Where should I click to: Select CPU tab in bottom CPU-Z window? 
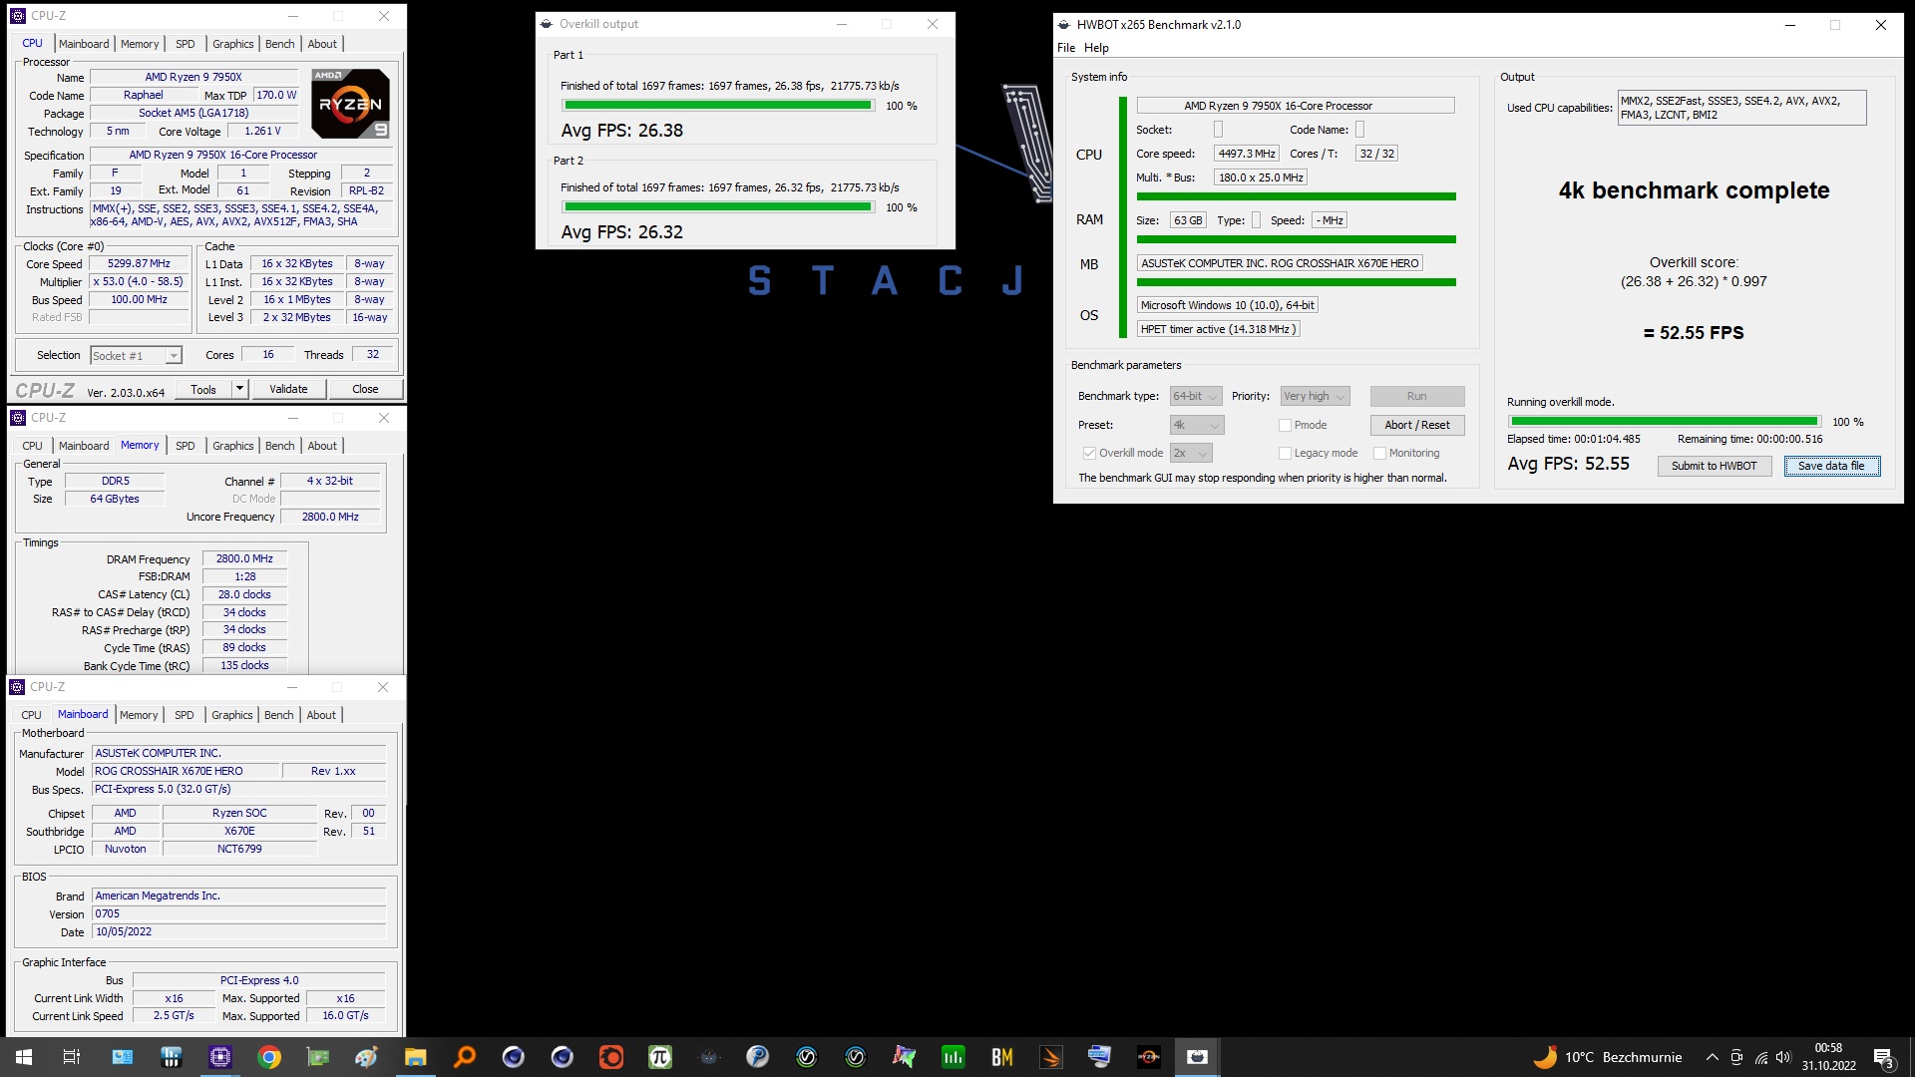pos(32,715)
